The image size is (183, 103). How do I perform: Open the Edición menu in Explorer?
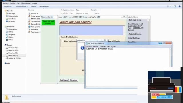(x=13, y=3)
